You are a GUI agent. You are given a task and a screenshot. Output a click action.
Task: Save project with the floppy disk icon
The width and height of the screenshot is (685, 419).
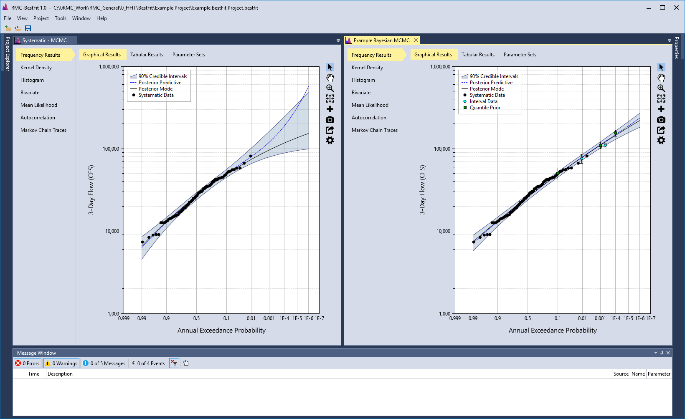point(28,28)
